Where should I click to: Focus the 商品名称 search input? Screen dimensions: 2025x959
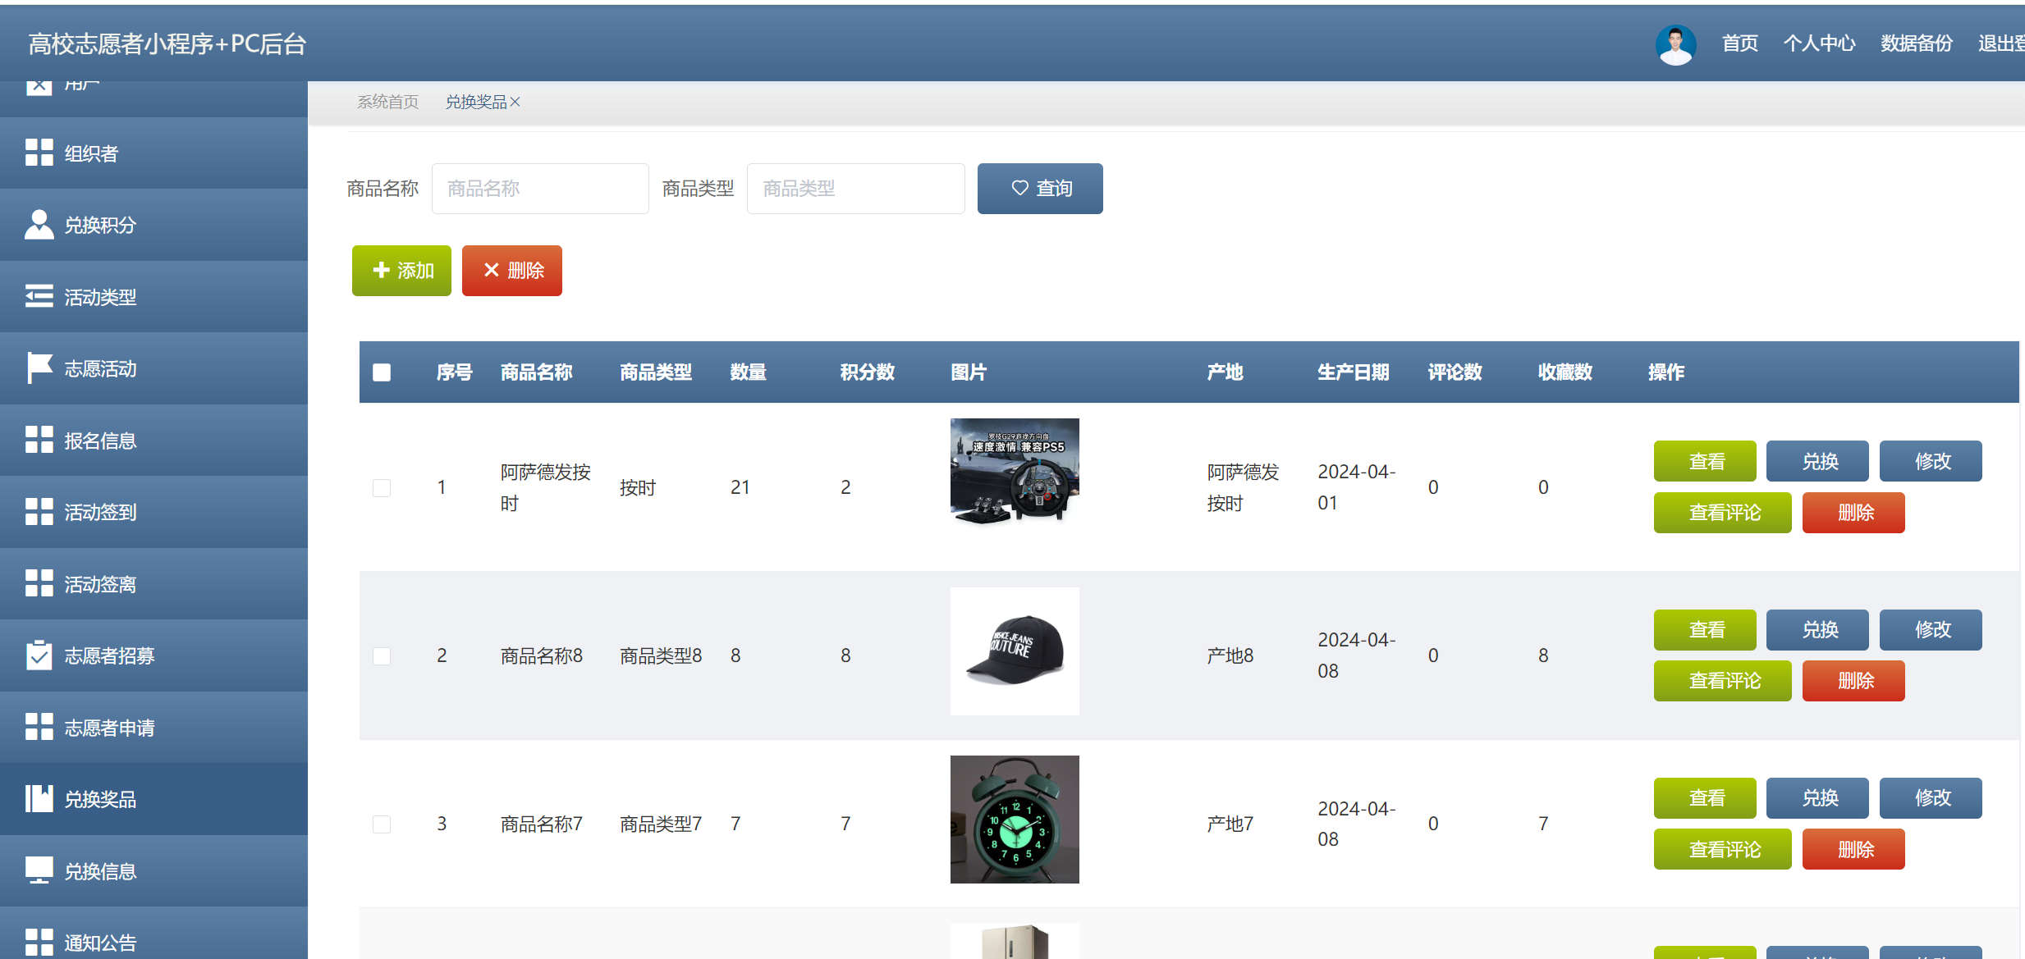point(540,189)
